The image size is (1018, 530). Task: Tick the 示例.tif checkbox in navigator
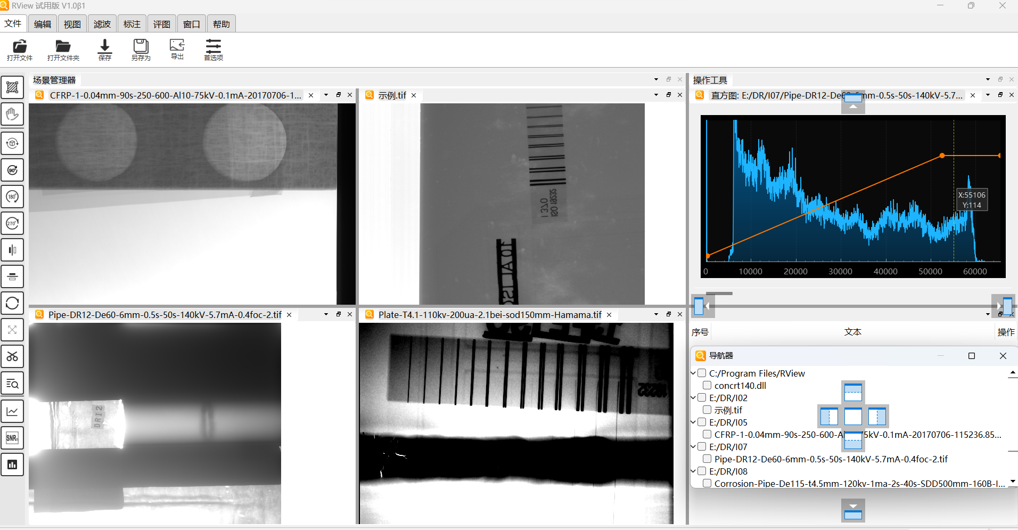(x=707, y=410)
